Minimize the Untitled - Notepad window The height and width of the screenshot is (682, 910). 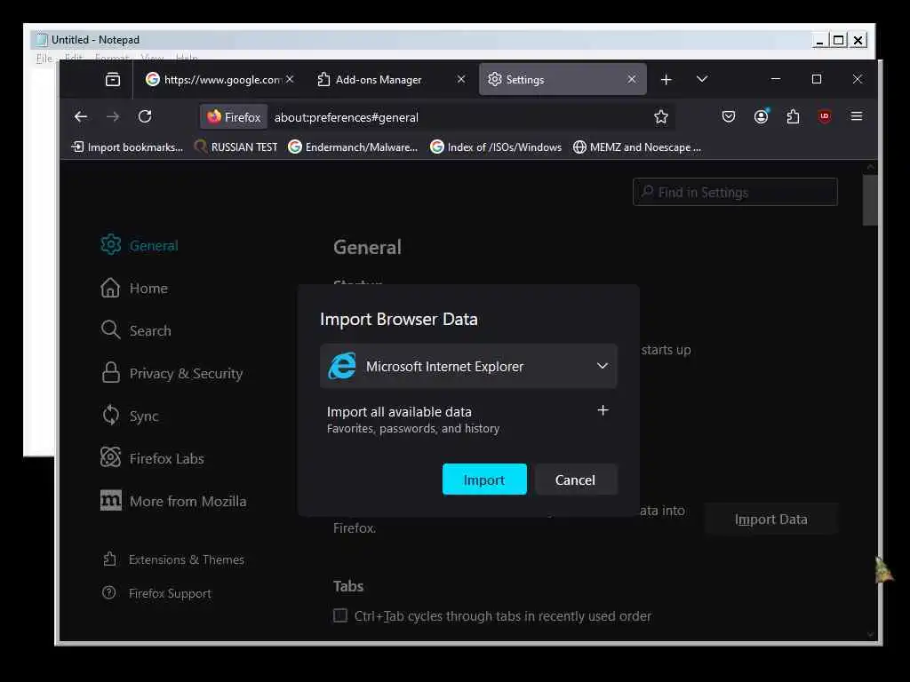point(819,40)
